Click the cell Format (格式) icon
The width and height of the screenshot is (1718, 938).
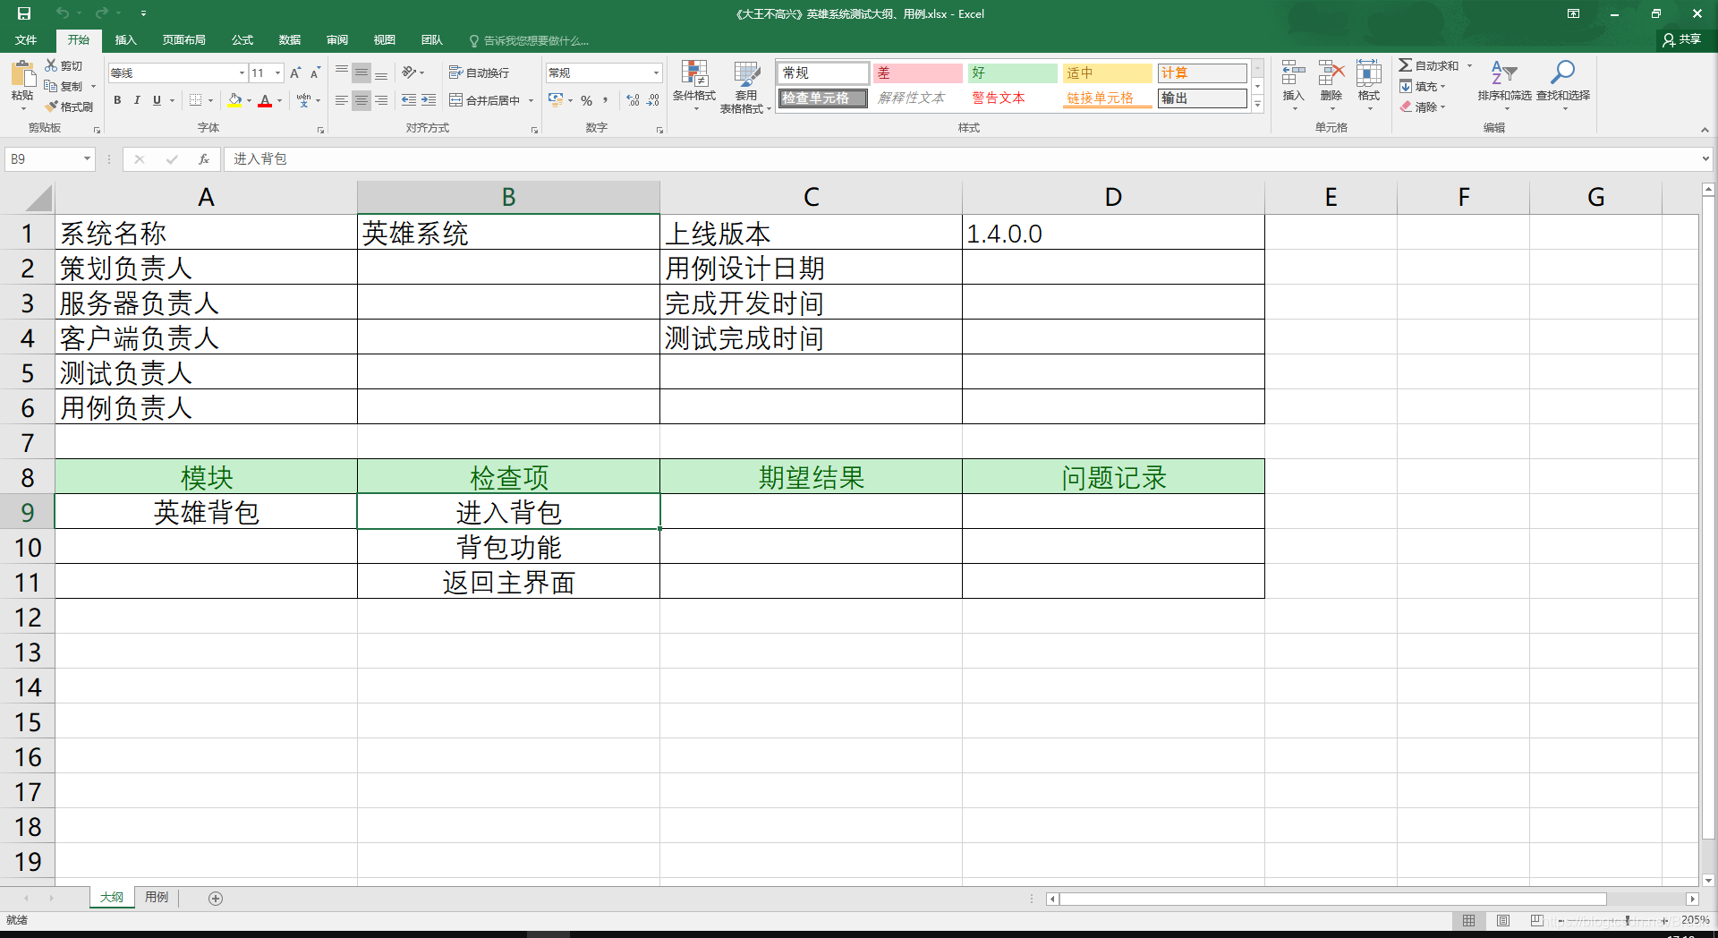[x=1368, y=73]
